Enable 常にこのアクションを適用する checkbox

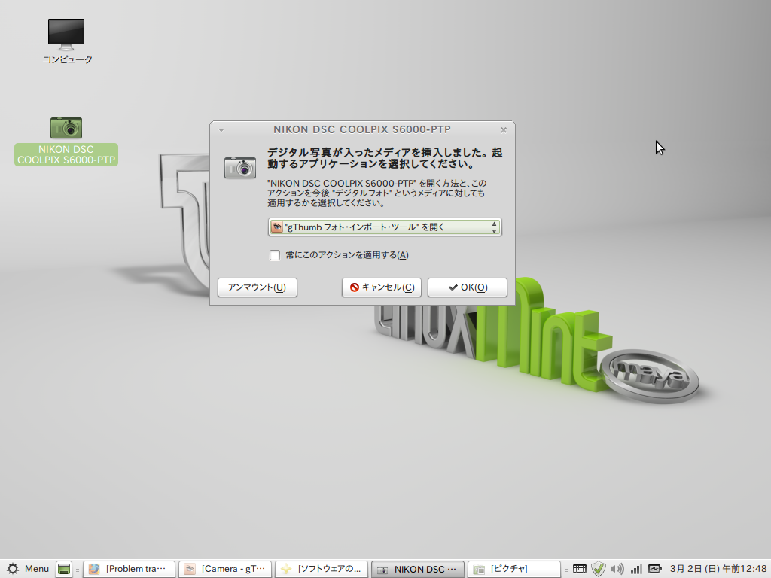(x=275, y=255)
